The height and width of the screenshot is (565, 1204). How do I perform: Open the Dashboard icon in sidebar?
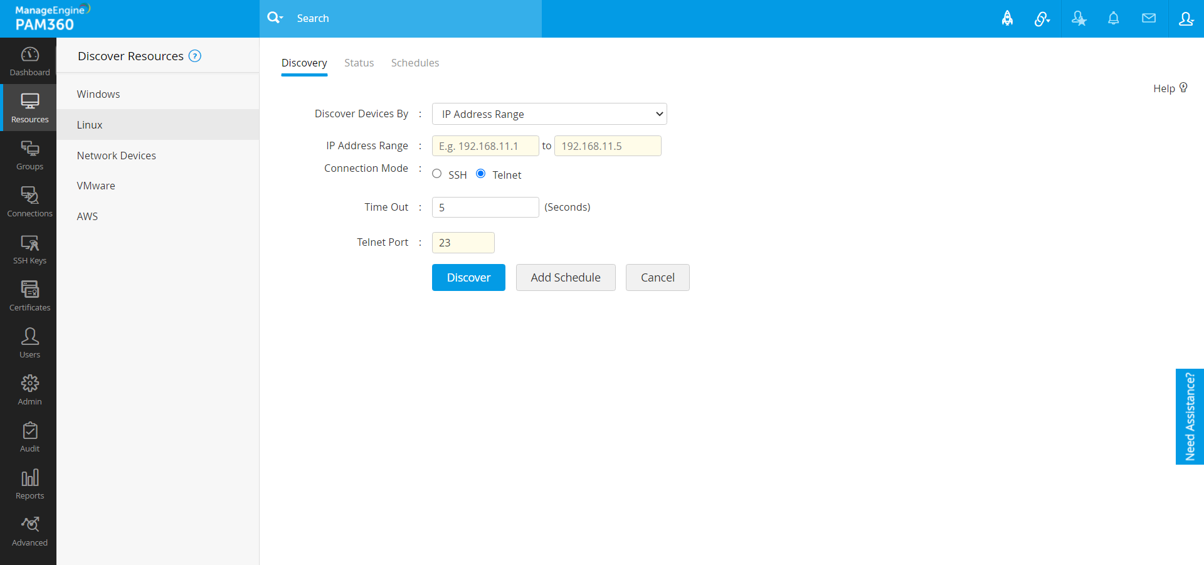point(29,55)
